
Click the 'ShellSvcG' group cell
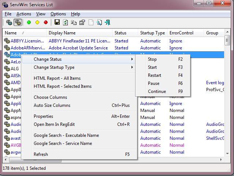(x=215, y=138)
